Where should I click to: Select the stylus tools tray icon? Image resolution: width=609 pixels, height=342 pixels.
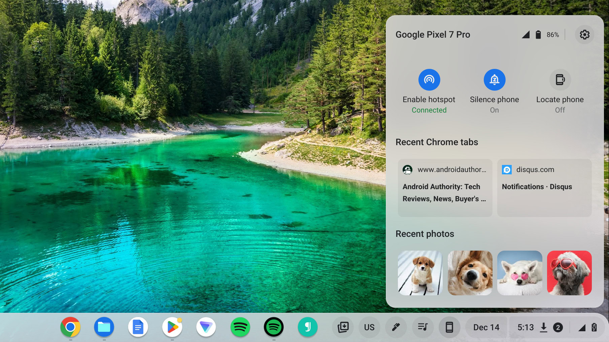tap(396, 327)
